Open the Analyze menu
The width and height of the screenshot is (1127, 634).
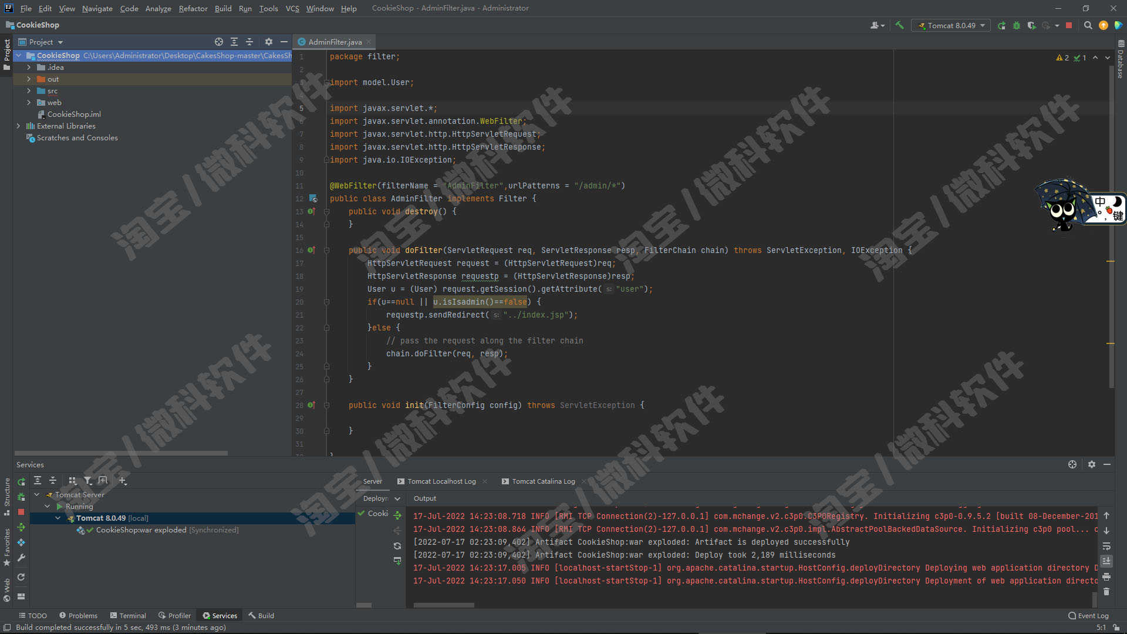[x=158, y=8]
